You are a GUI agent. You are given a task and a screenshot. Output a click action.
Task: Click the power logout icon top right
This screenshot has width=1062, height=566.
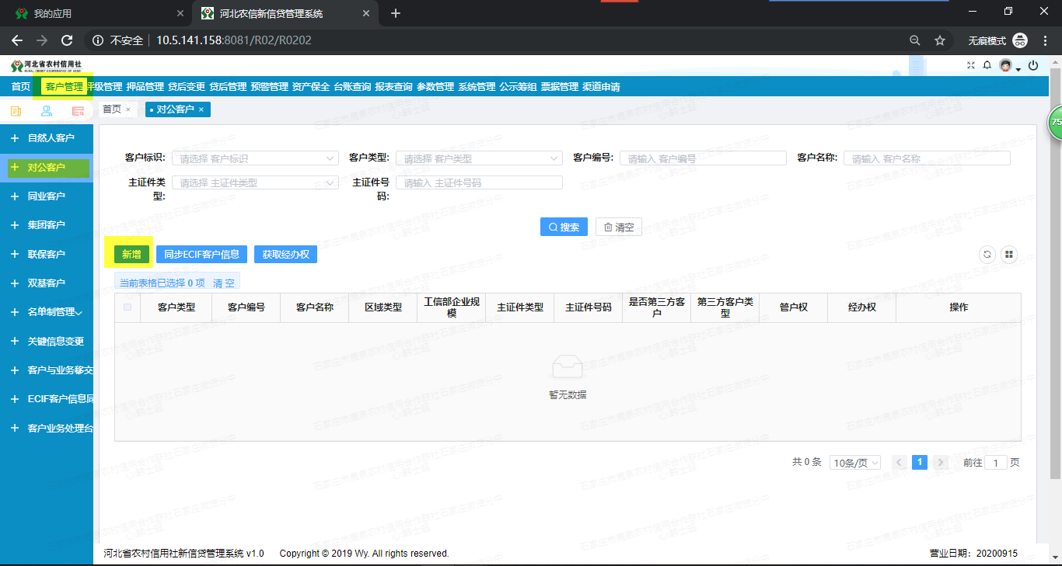pyautogui.click(x=1033, y=64)
